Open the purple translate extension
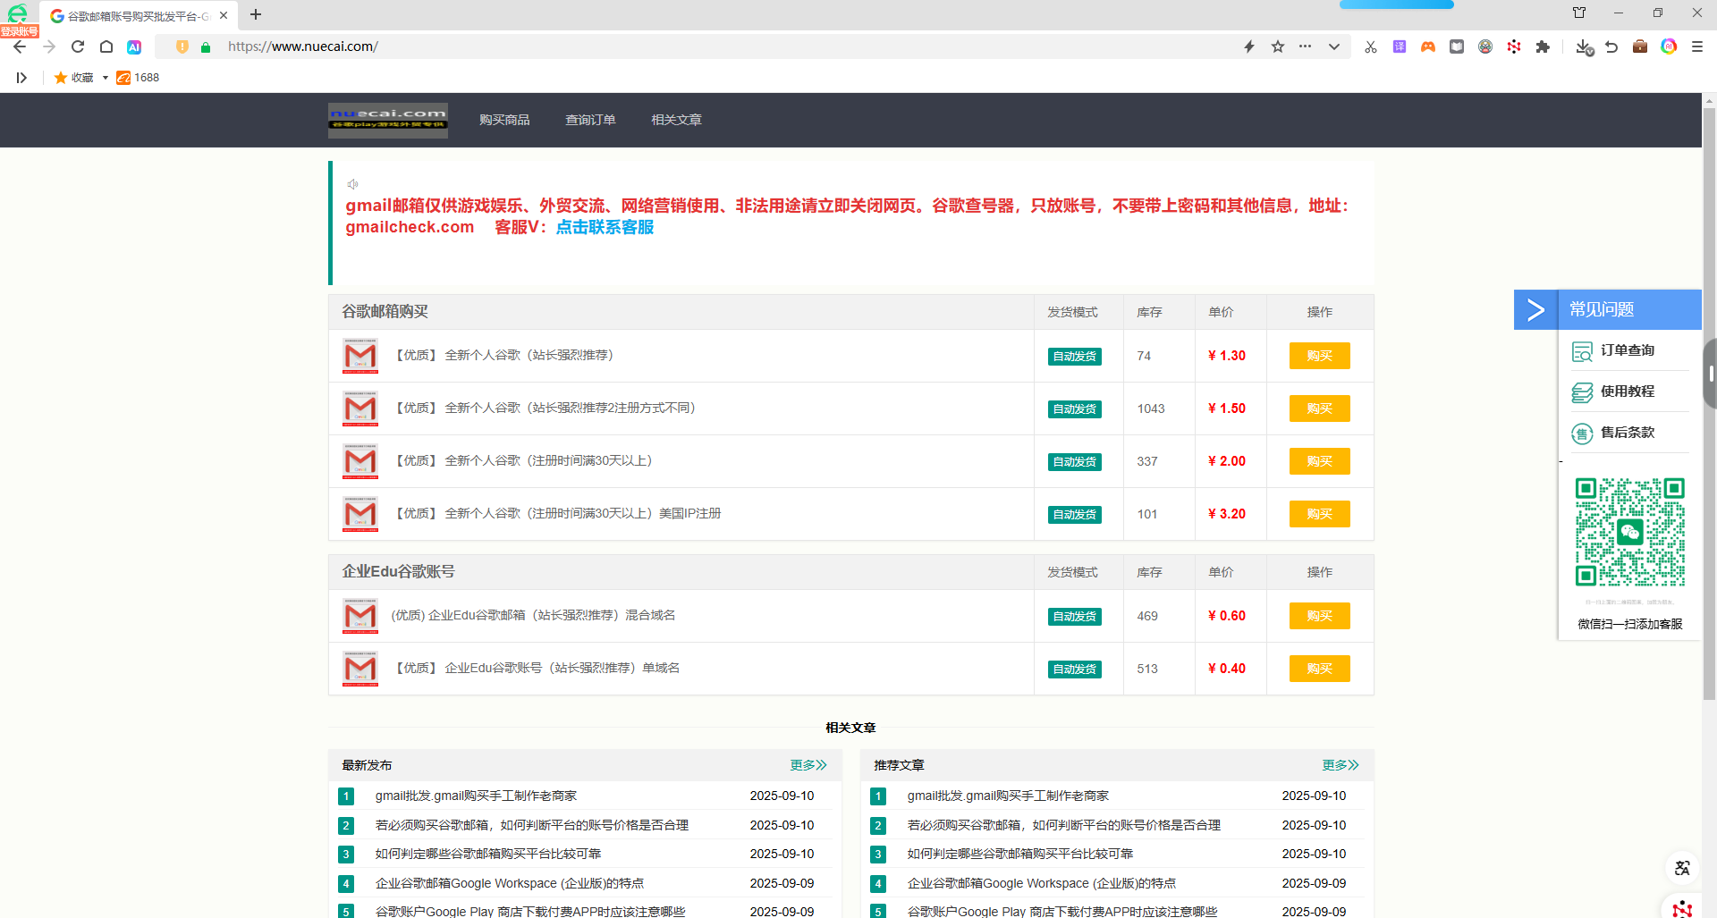This screenshot has height=918, width=1717. 1400,46
